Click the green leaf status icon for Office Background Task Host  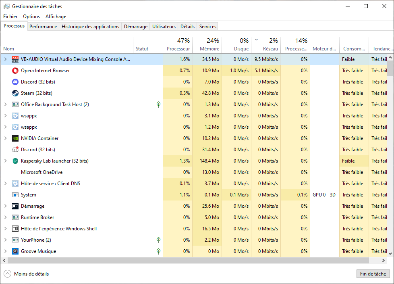pyautogui.click(x=159, y=104)
